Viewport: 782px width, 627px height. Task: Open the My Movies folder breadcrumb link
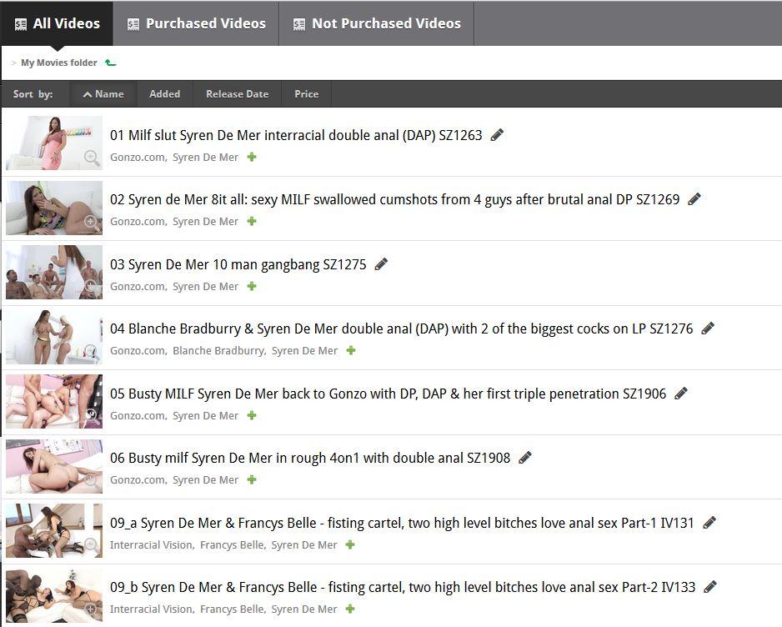click(x=58, y=63)
